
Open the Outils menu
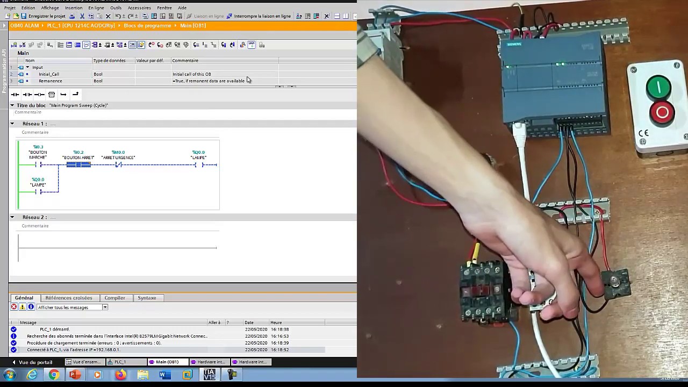point(116,8)
